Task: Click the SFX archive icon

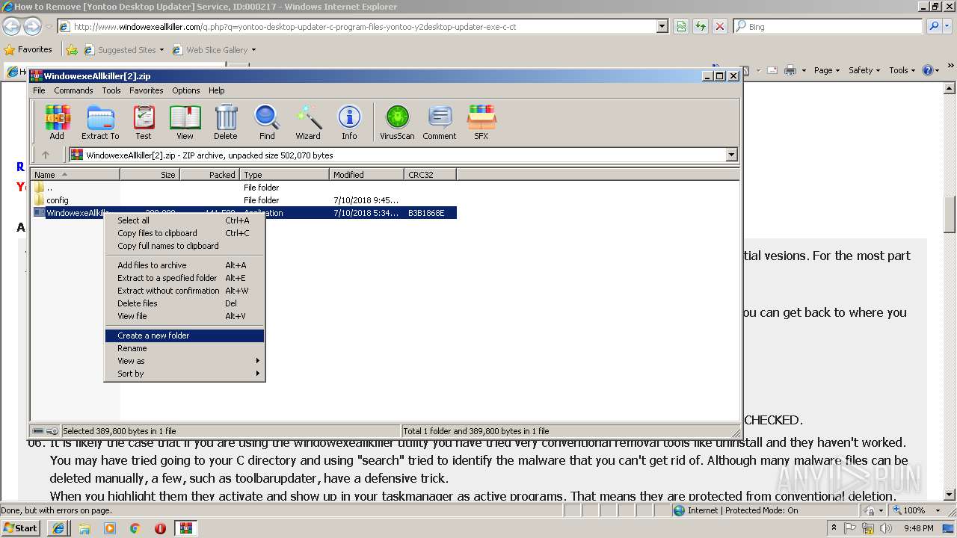Action: pyautogui.click(x=481, y=123)
